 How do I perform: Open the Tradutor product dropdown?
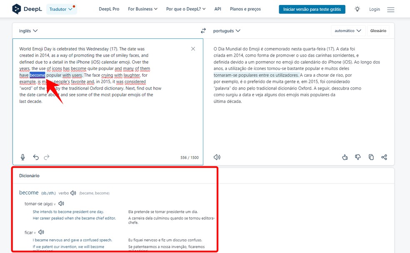pos(61,9)
